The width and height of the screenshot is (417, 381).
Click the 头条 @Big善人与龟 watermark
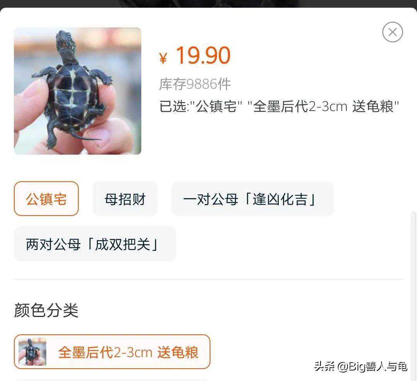(361, 367)
